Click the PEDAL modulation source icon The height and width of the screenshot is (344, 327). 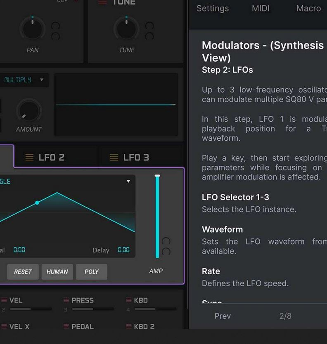coord(66,326)
